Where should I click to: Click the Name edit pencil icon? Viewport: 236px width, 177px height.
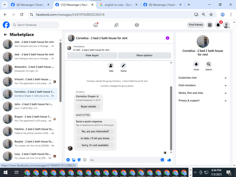click(x=123, y=66)
